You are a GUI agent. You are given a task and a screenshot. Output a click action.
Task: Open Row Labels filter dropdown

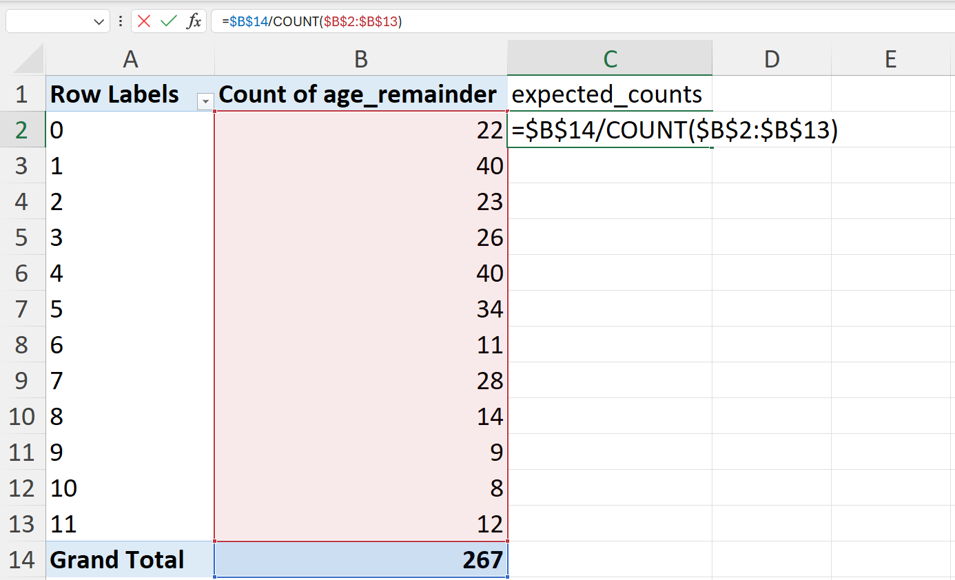point(205,101)
